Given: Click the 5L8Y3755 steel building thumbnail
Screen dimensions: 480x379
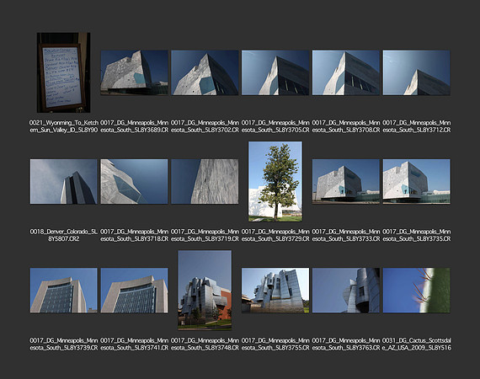Looking at the screenshot, I should 275,291.
